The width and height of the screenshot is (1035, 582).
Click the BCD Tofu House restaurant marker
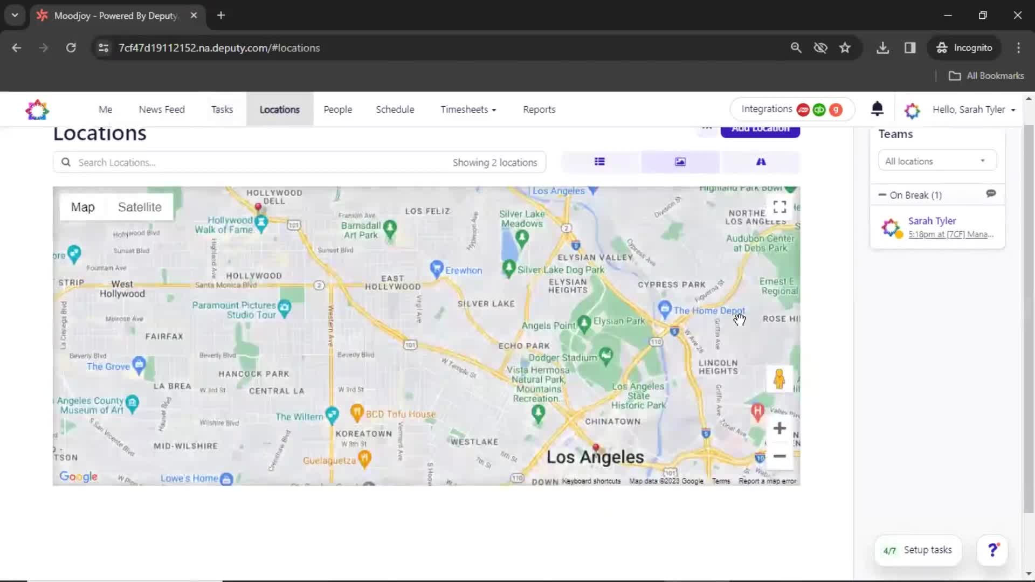(356, 413)
